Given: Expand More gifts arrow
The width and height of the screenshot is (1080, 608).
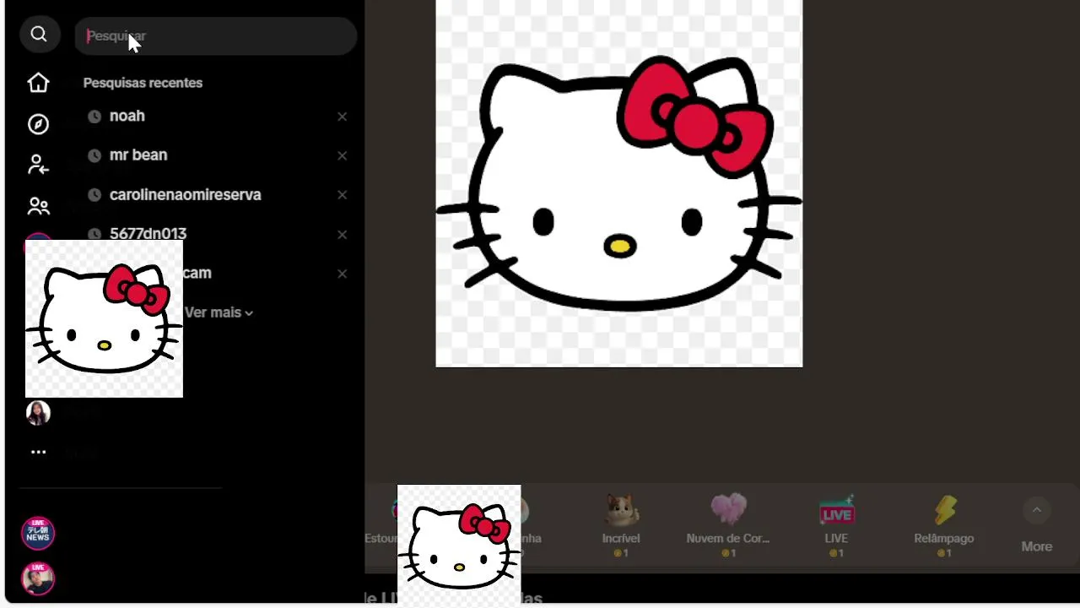Looking at the screenshot, I should (1036, 510).
